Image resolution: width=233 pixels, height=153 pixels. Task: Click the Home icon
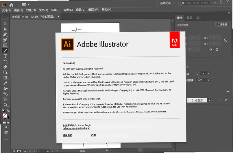click(x=11, y=5)
